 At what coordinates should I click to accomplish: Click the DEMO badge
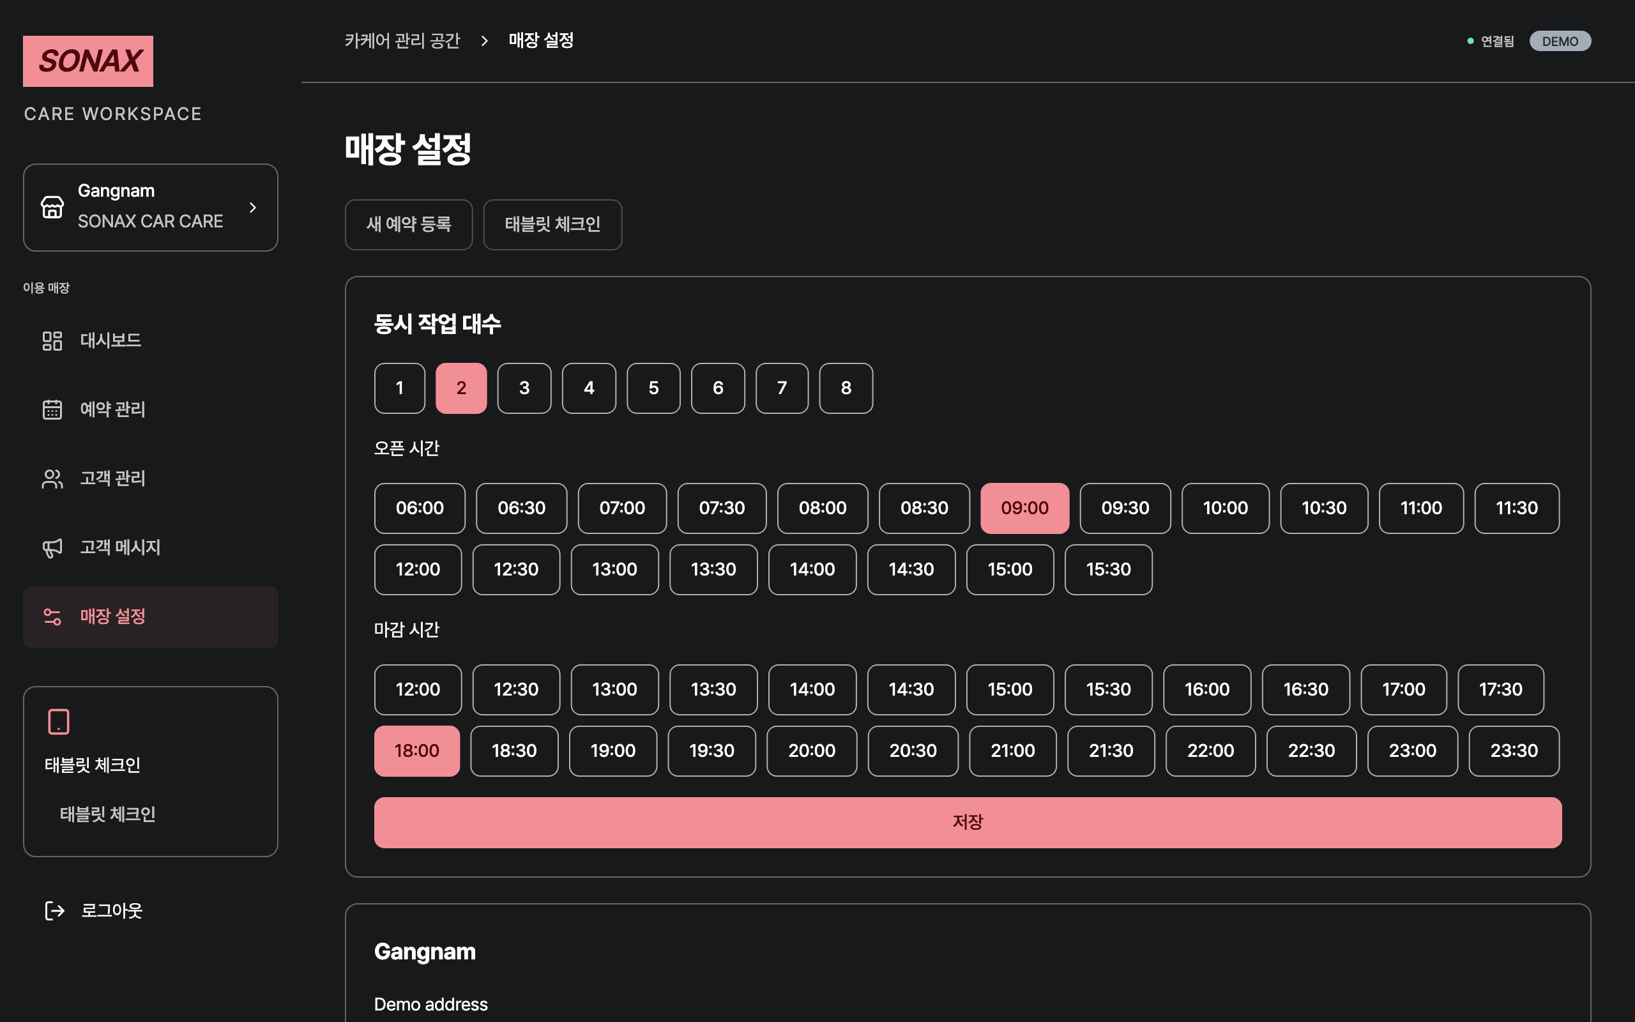click(1560, 42)
